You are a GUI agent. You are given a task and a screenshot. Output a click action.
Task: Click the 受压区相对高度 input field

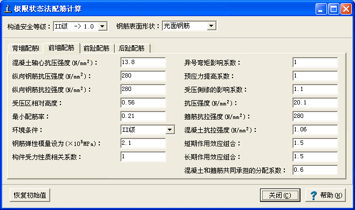point(143,103)
